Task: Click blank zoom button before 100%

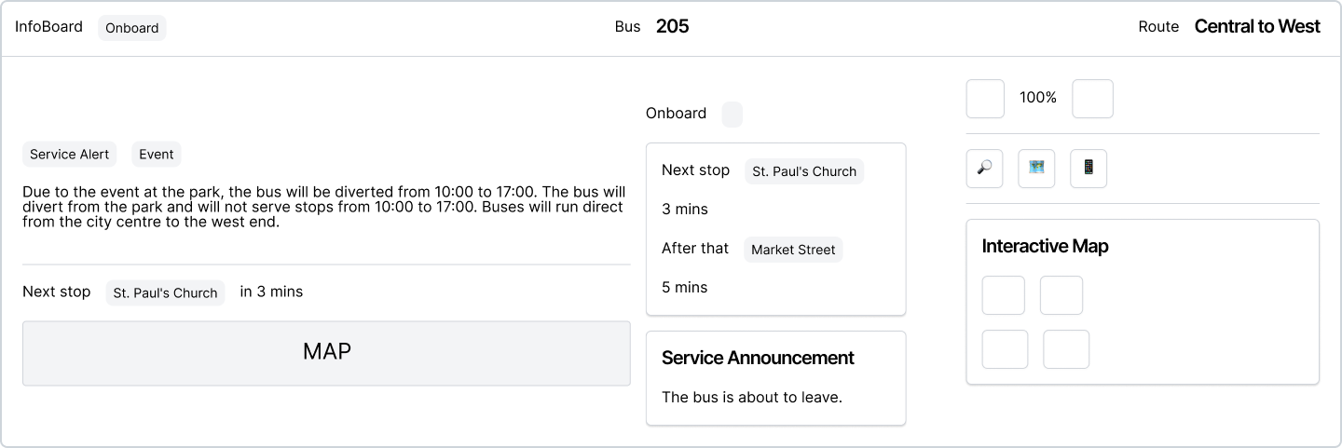Action: point(985,99)
